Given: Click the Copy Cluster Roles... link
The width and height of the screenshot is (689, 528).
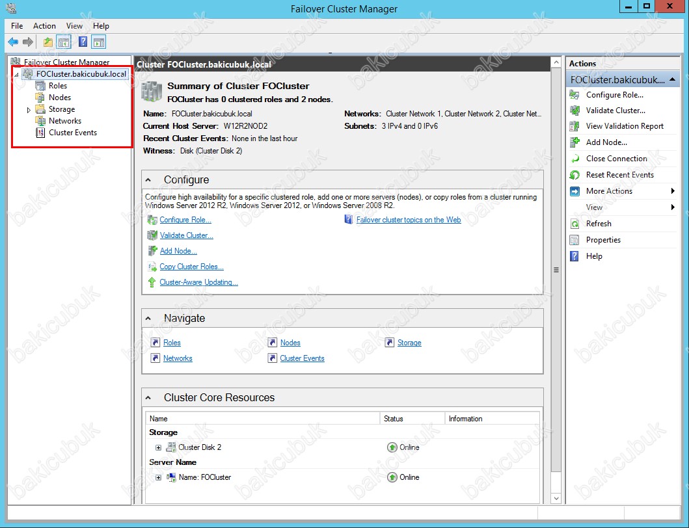Looking at the screenshot, I should click(x=191, y=267).
